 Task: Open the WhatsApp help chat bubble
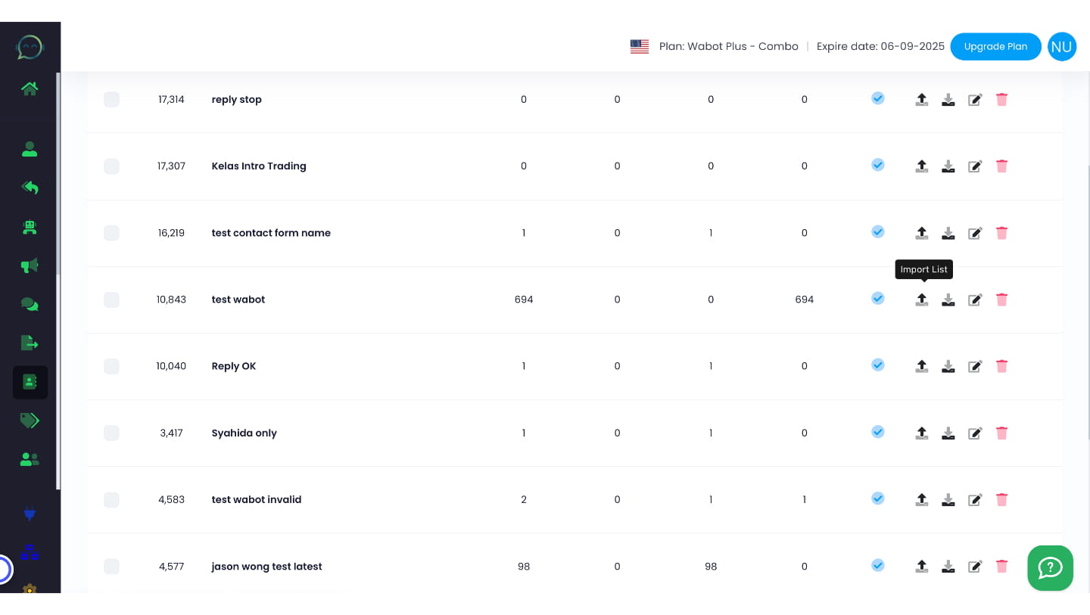point(1050,568)
